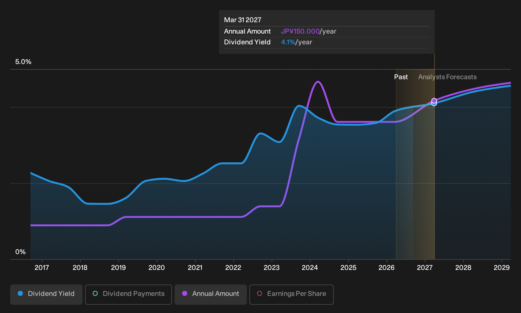Screen dimensions: 521x313
Task: Click the pink Earnings Per Share circle icon
Action: pos(260,294)
